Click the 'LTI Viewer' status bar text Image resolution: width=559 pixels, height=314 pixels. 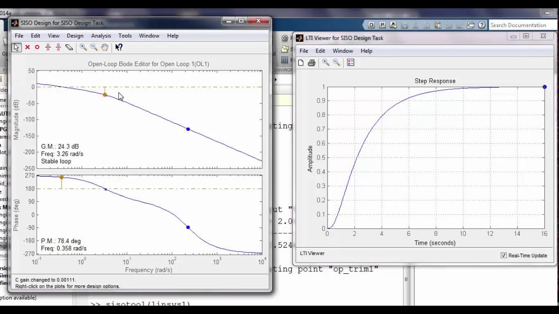[x=312, y=253]
